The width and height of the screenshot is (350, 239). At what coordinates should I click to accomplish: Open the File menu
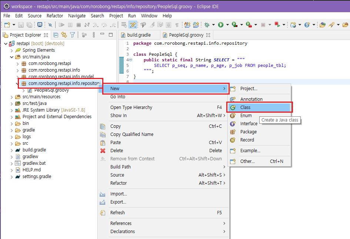(7, 16)
